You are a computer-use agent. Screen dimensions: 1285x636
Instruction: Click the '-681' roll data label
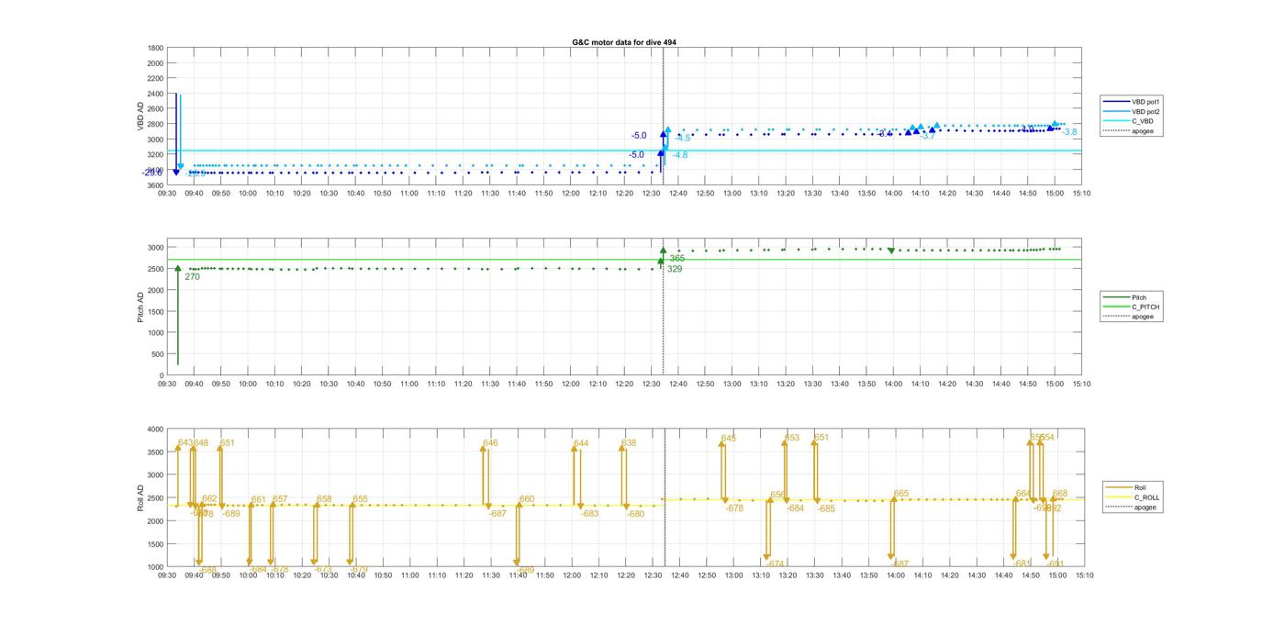[x=1023, y=563]
